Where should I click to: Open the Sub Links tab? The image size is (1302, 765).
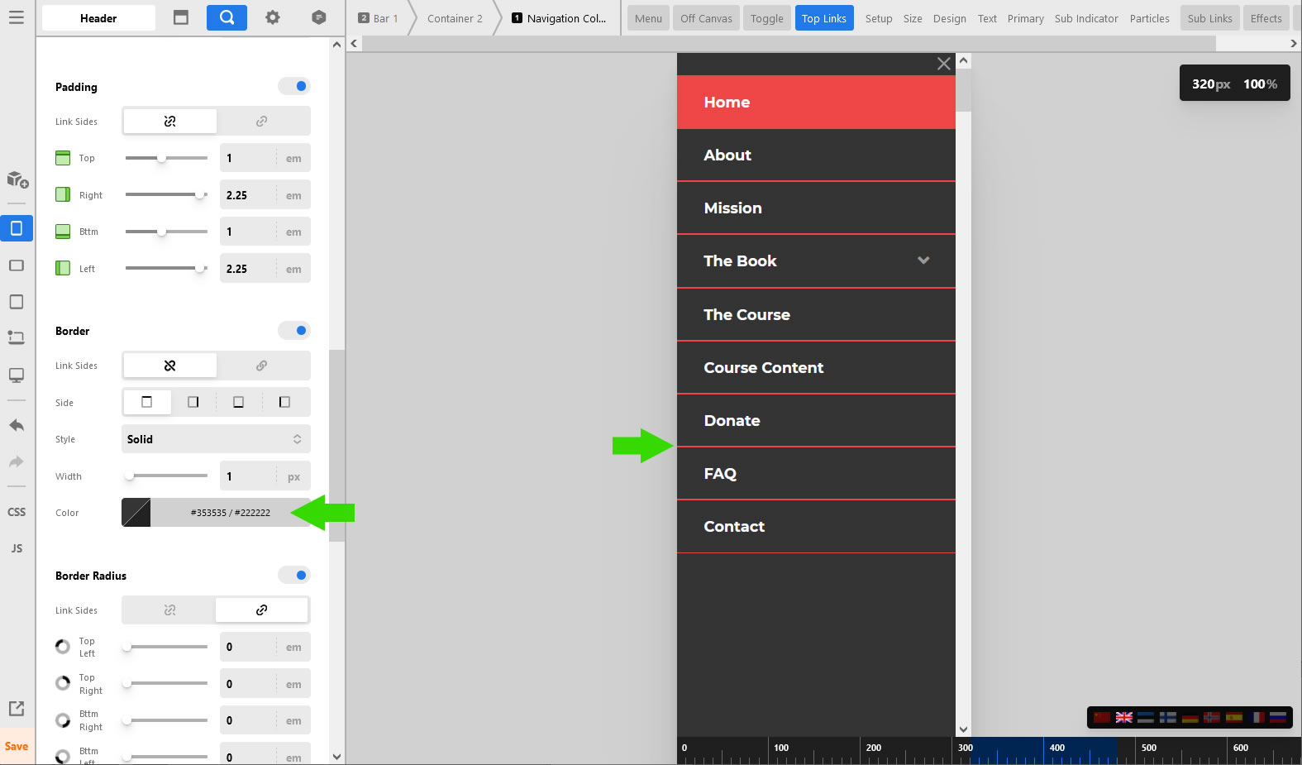[1209, 18]
